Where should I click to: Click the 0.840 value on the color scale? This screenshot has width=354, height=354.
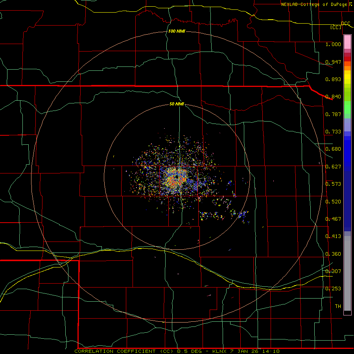point(333,97)
